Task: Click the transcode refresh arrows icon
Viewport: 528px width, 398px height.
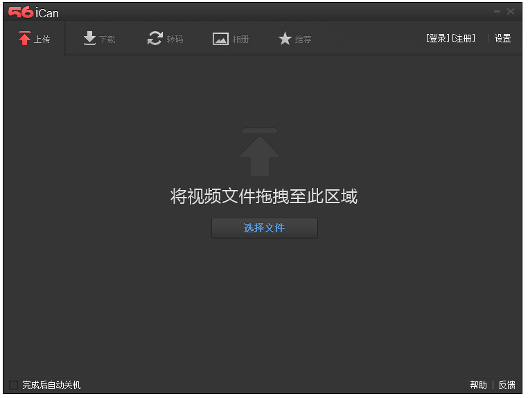Action: [x=155, y=38]
